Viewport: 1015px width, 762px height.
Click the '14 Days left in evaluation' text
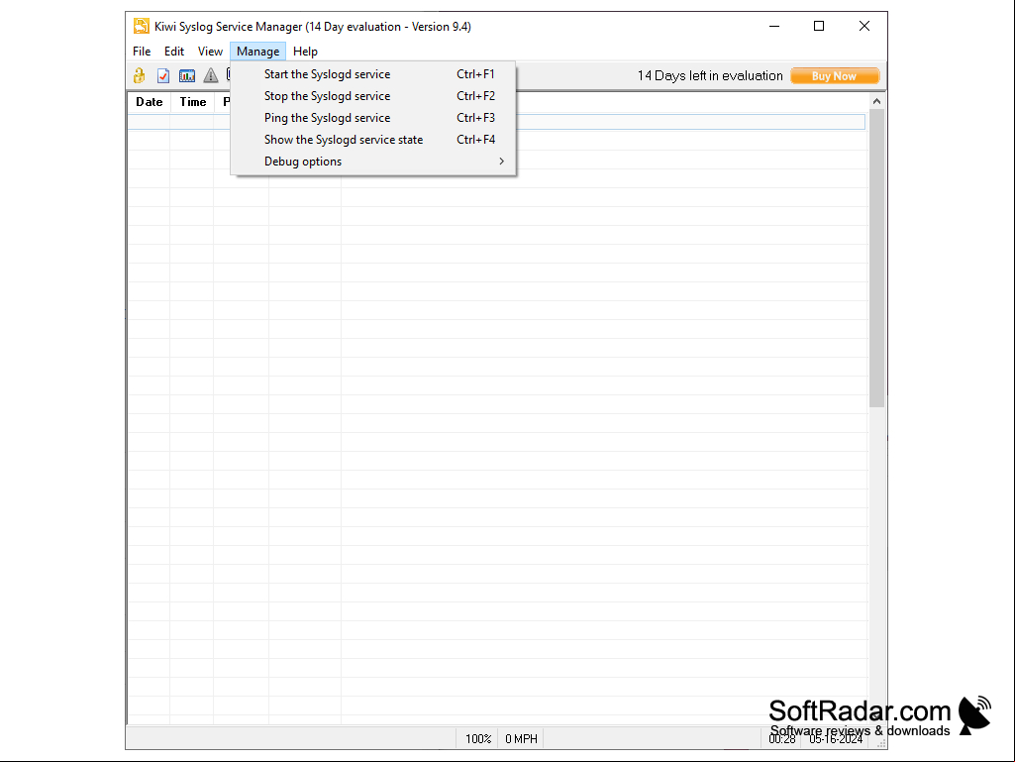coord(710,76)
